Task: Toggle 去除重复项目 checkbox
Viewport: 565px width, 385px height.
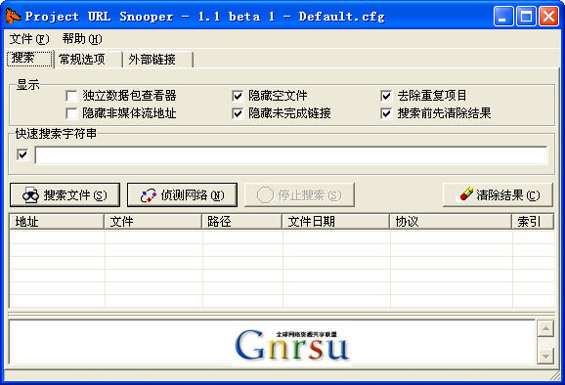Action: point(386,96)
